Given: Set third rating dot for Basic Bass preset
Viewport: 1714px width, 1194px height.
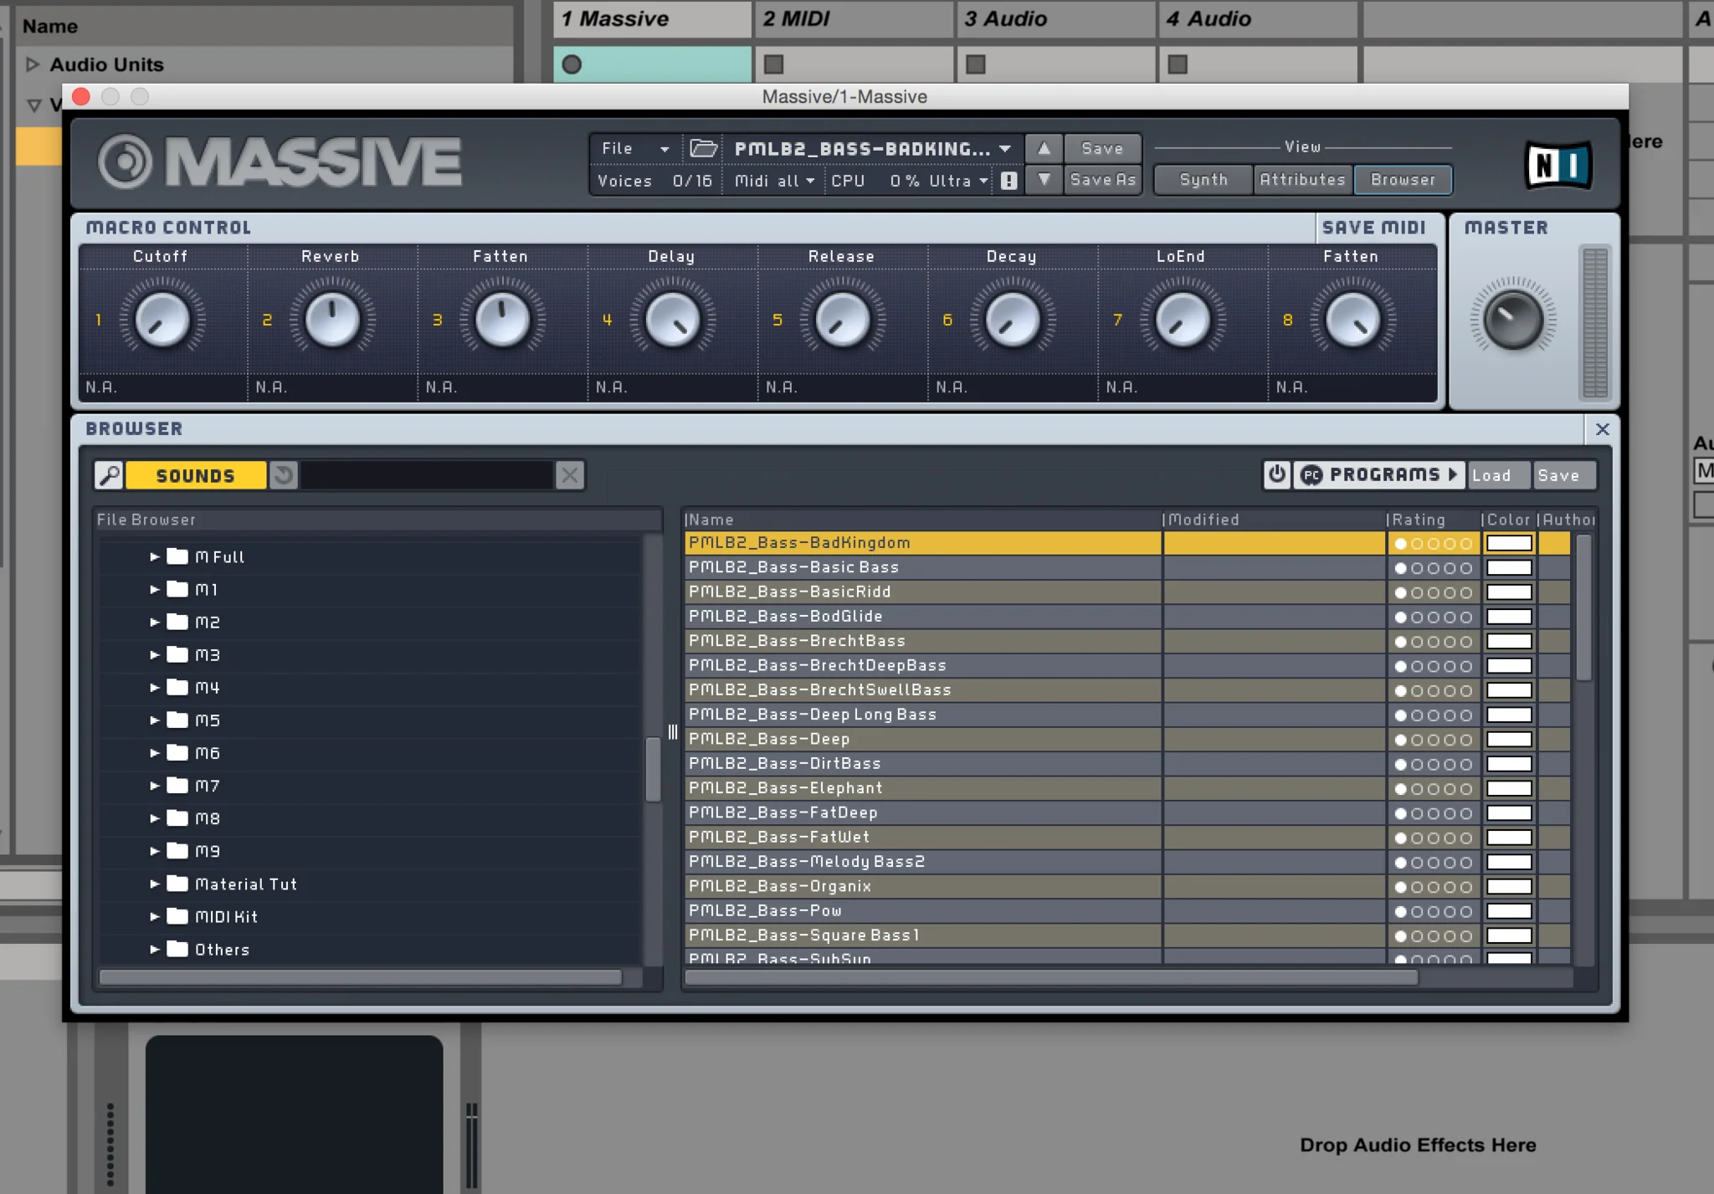Looking at the screenshot, I should point(1433,568).
